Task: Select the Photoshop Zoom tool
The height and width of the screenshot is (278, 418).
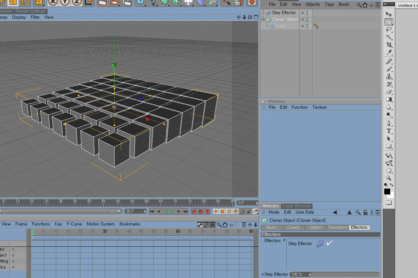Action: (x=389, y=178)
